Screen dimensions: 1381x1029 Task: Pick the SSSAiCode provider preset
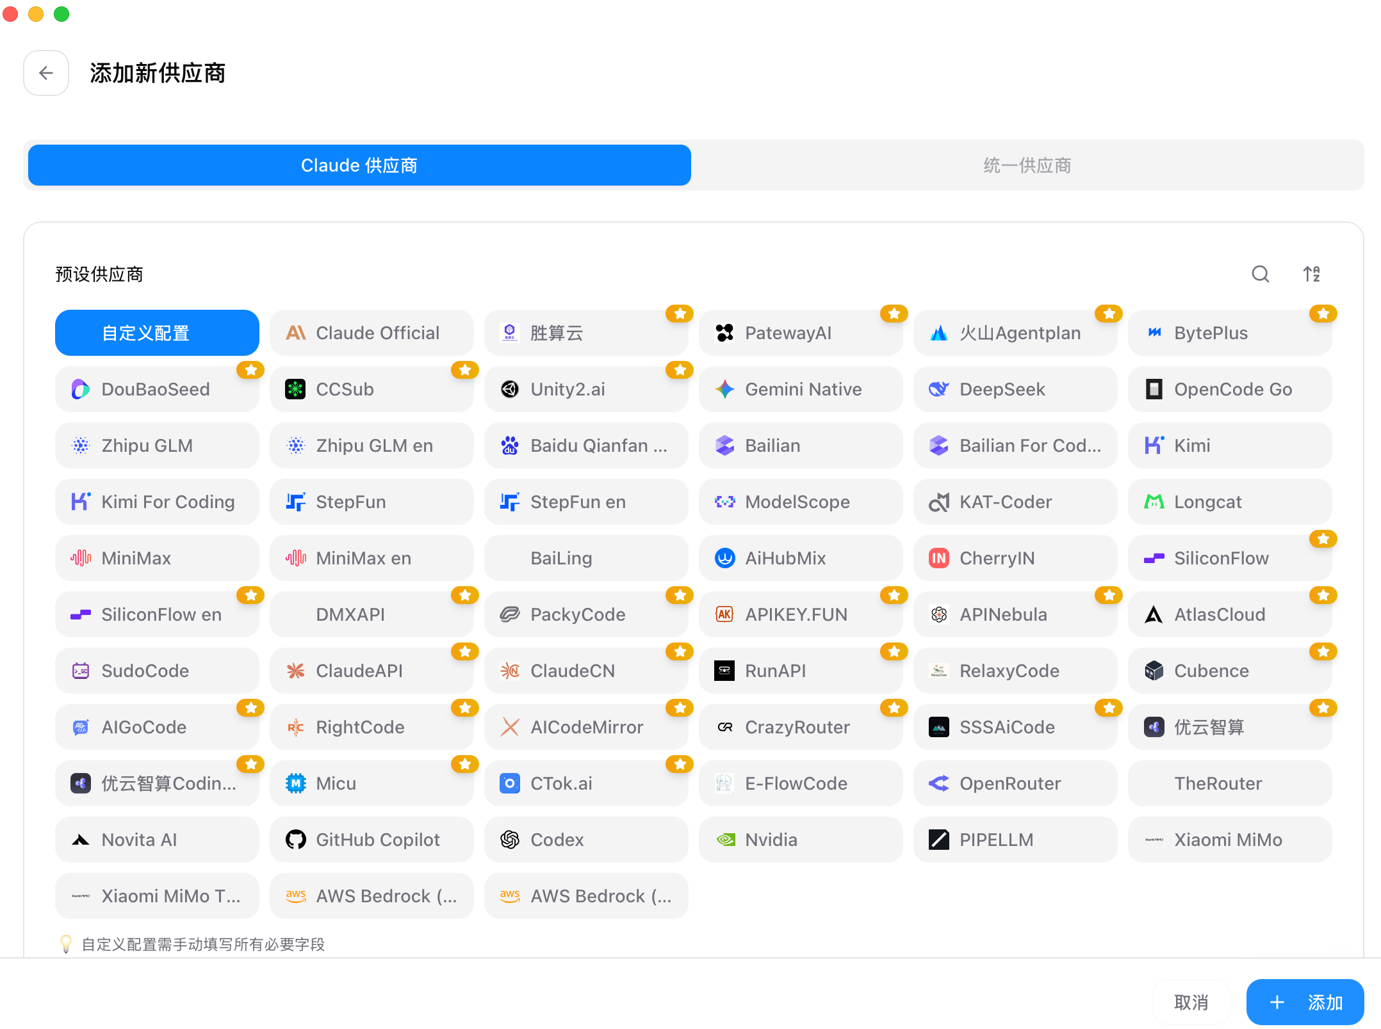1015,727
